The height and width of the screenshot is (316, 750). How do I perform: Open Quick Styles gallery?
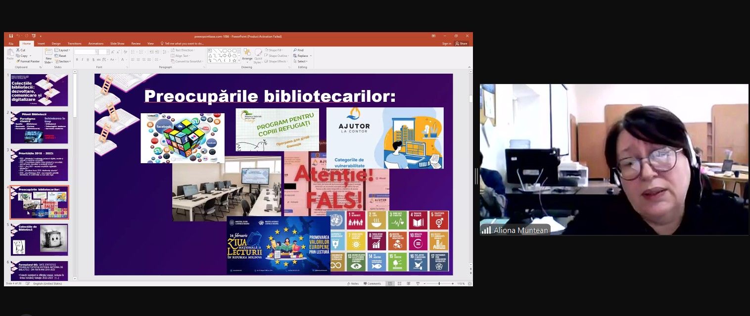point(258,56)
